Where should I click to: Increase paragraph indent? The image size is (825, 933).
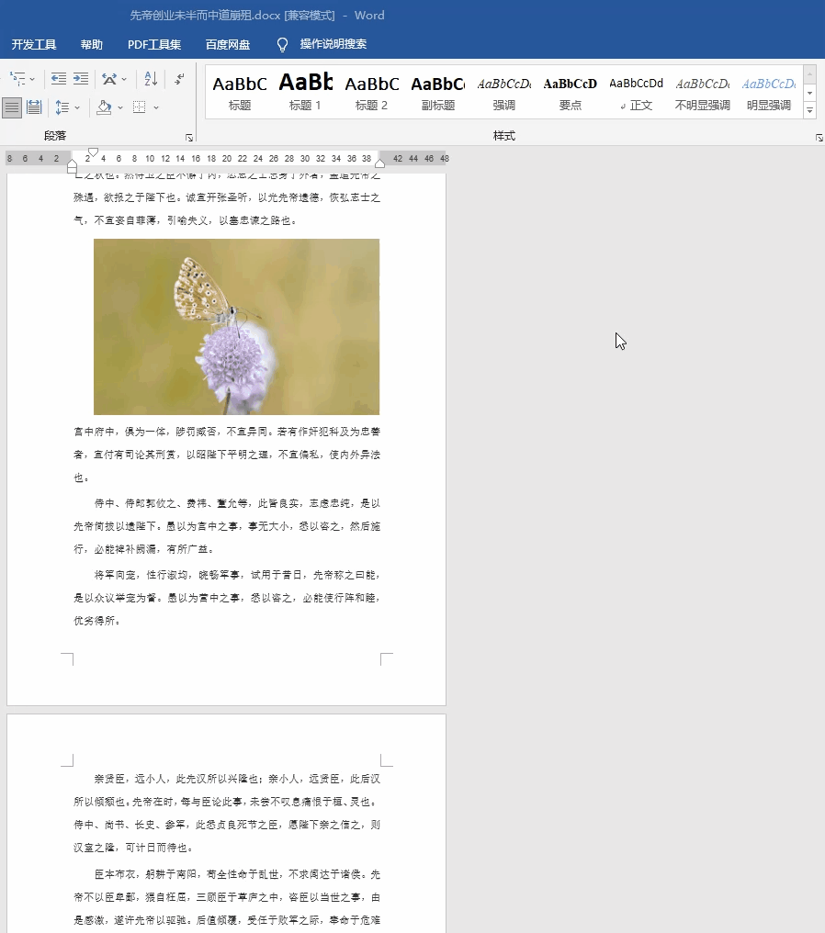pos(80,79)
